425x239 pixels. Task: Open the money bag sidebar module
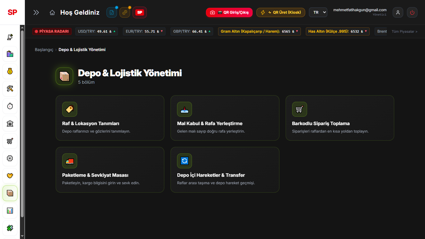(10, 72)
